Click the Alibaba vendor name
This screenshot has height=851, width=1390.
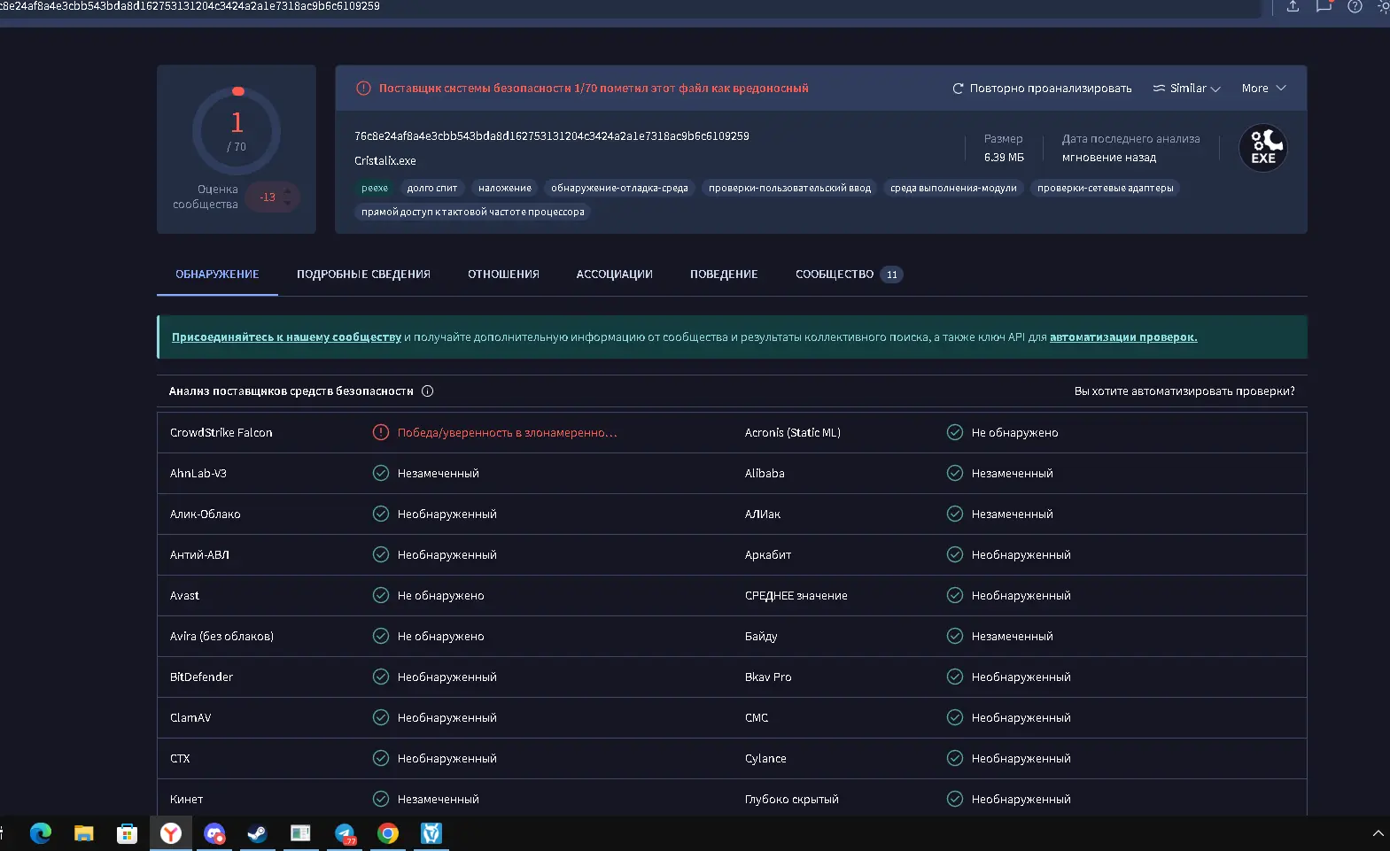pos(765,474)
